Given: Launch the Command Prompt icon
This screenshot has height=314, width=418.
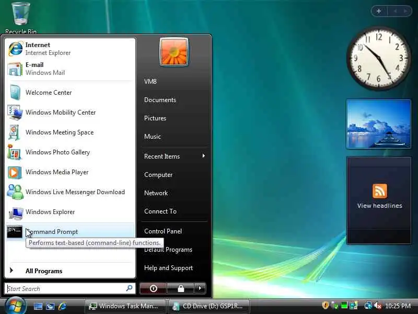Looking at the screenshot, I should click(x=15, y=232).
